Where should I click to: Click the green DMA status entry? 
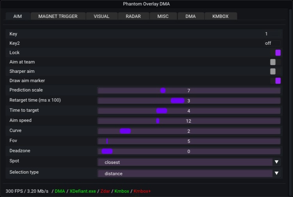click(x=60, y=191)
